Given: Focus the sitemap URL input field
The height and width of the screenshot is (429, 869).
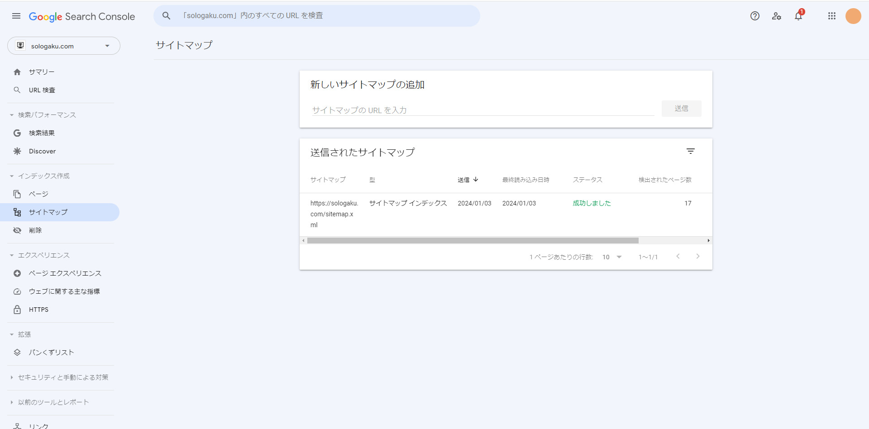Looking at the screenshot, I should (482, 110).
